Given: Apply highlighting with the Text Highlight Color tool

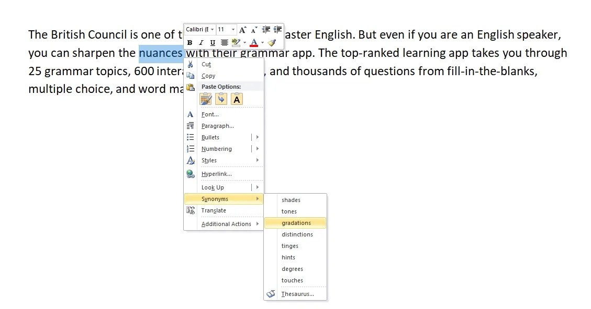Looking at the screenshot, I should click(x=235, y=42).
